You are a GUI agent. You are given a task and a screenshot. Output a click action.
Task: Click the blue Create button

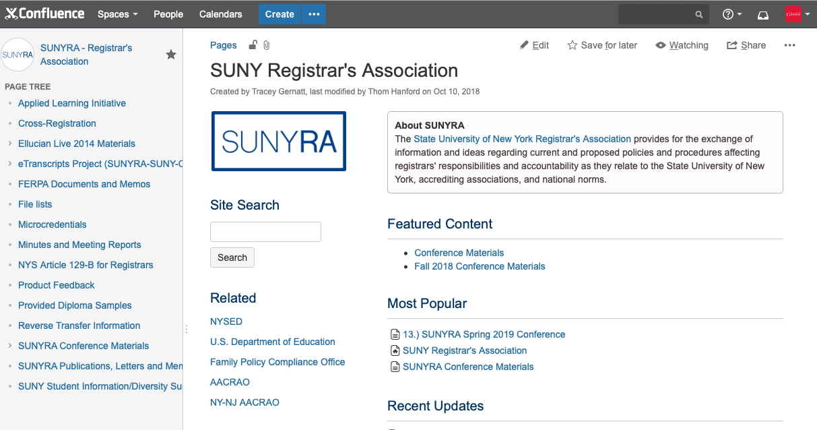[280, 14]
